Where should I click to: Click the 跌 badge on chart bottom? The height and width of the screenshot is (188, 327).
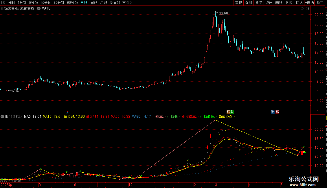(232, 112)
